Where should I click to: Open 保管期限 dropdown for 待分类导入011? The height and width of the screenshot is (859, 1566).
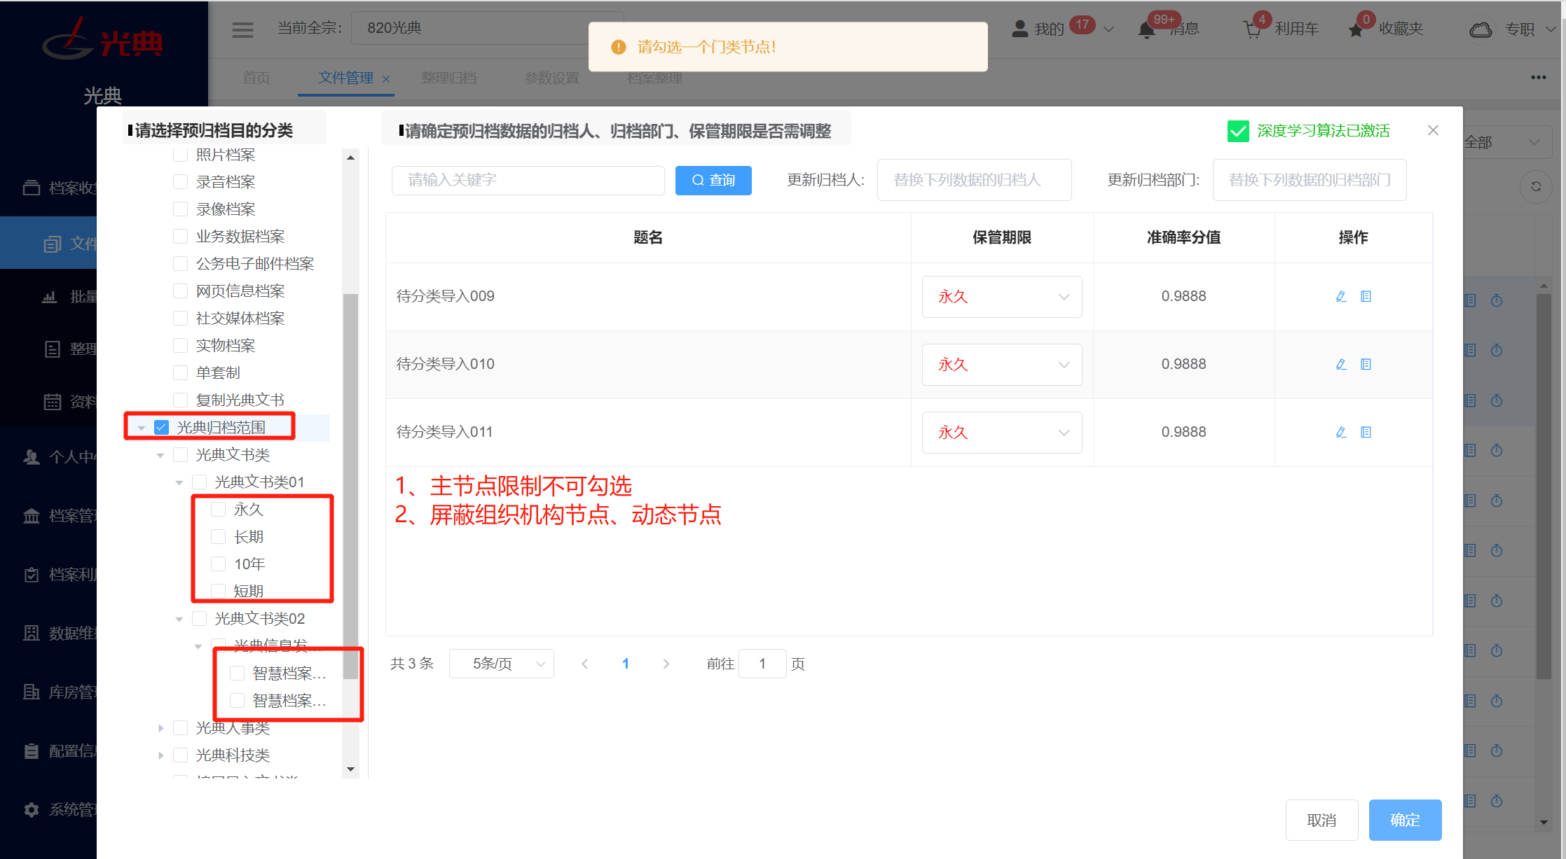pyautogui.click(x=1001, y=433)
